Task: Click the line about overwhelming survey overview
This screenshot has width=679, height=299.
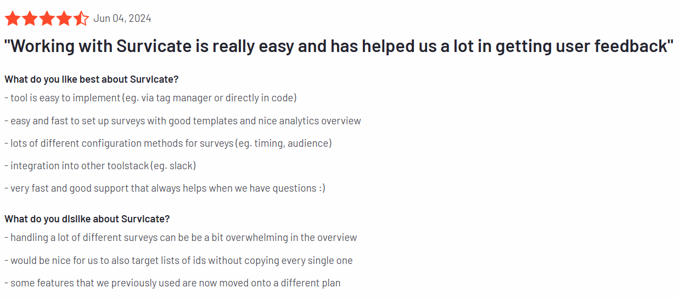Action: (181, 238)
